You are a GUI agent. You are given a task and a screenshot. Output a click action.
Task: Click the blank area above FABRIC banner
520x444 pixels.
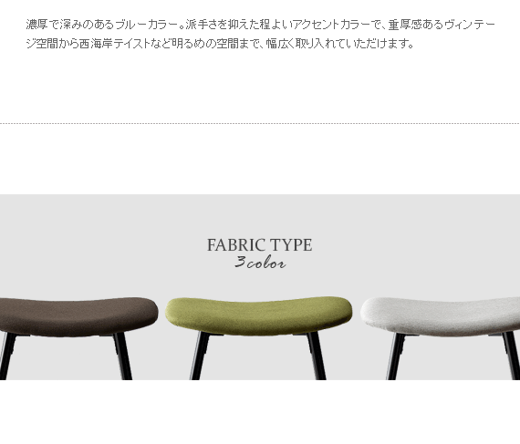260,159
